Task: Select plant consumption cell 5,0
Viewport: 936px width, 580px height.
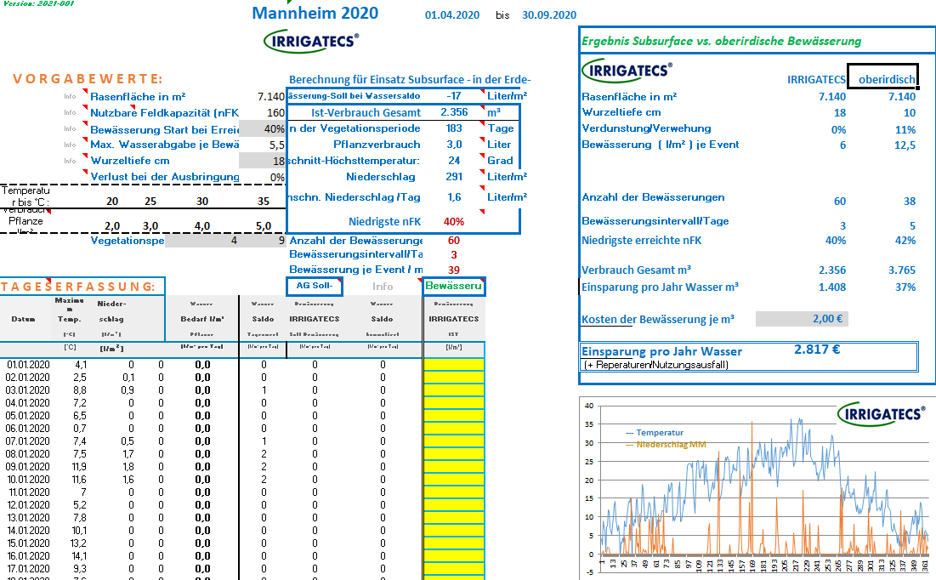Action: click(264, 225)
